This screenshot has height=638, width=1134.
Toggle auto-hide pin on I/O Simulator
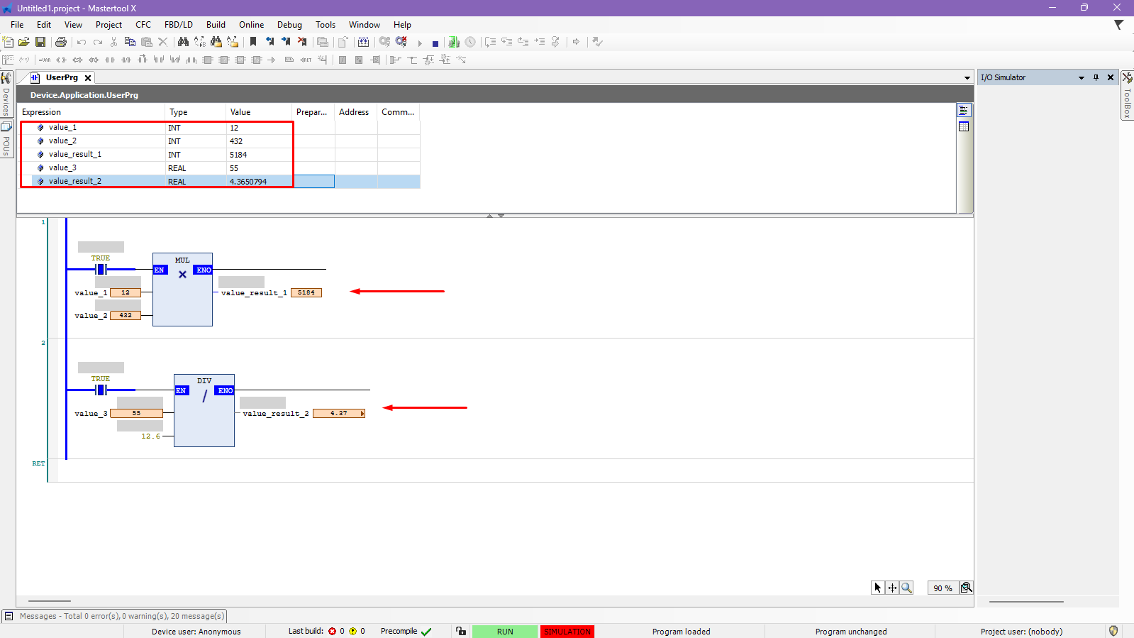point(1096,77)
